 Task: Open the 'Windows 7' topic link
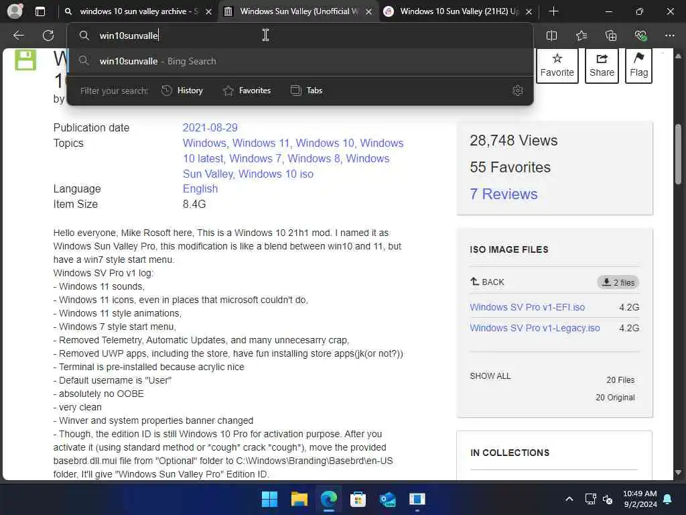click(255, 158)
